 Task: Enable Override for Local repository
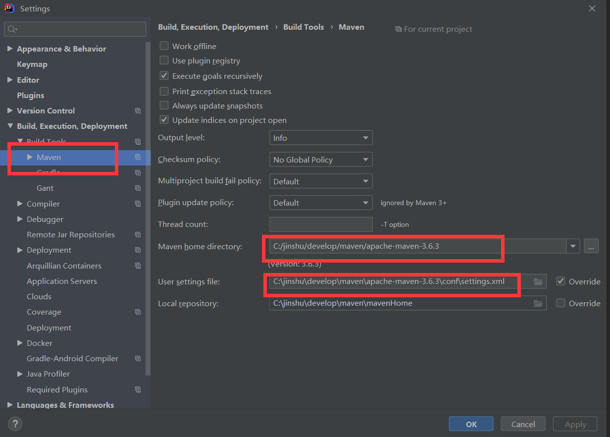(x=560, y=303)
